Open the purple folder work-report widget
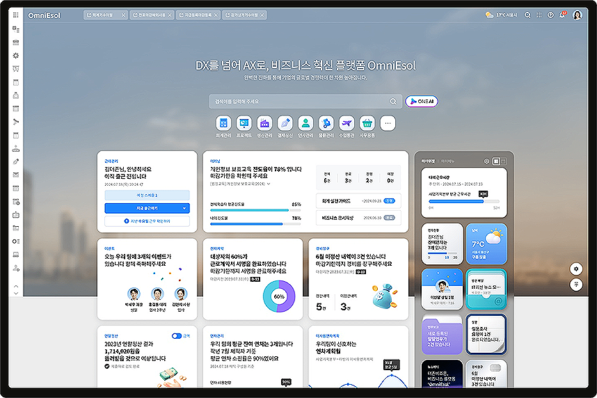This screenshot has height=398, width=597. pyautogui.click(x=442, y=335)
